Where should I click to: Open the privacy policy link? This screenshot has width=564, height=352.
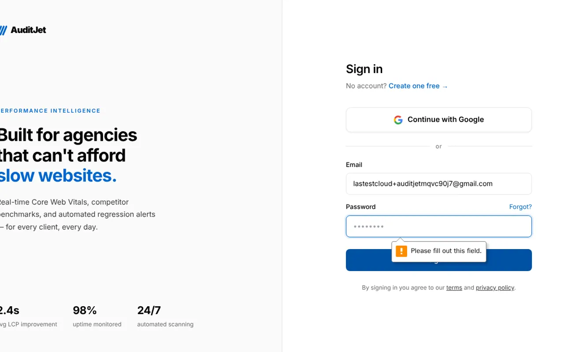pyautogui.click(x=495, y=288)
